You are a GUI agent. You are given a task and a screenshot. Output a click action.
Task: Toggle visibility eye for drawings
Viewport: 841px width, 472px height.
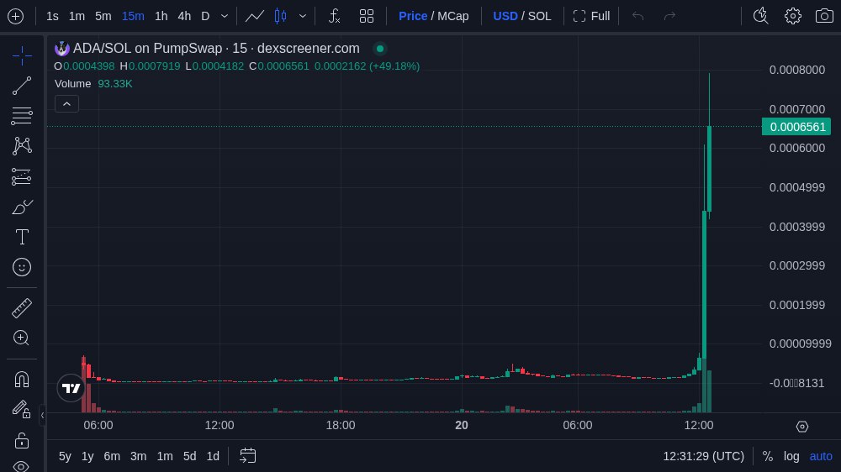22,466
